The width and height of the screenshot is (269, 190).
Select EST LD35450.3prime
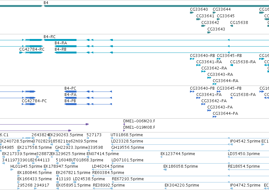244,154
